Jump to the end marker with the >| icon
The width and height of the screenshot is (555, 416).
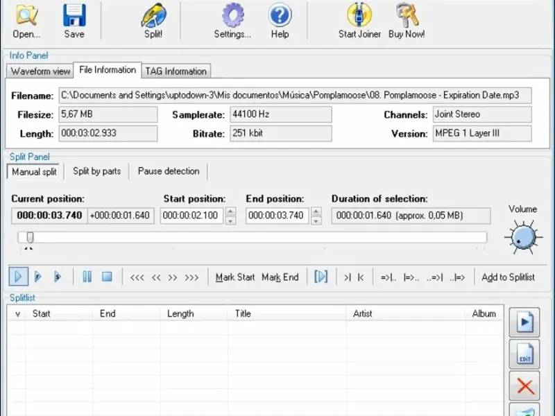point(348,277)
